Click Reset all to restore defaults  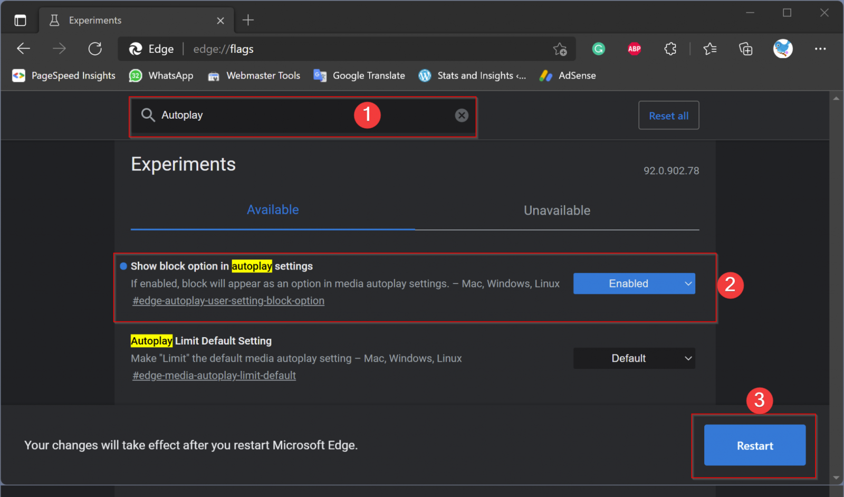point(668,115)
